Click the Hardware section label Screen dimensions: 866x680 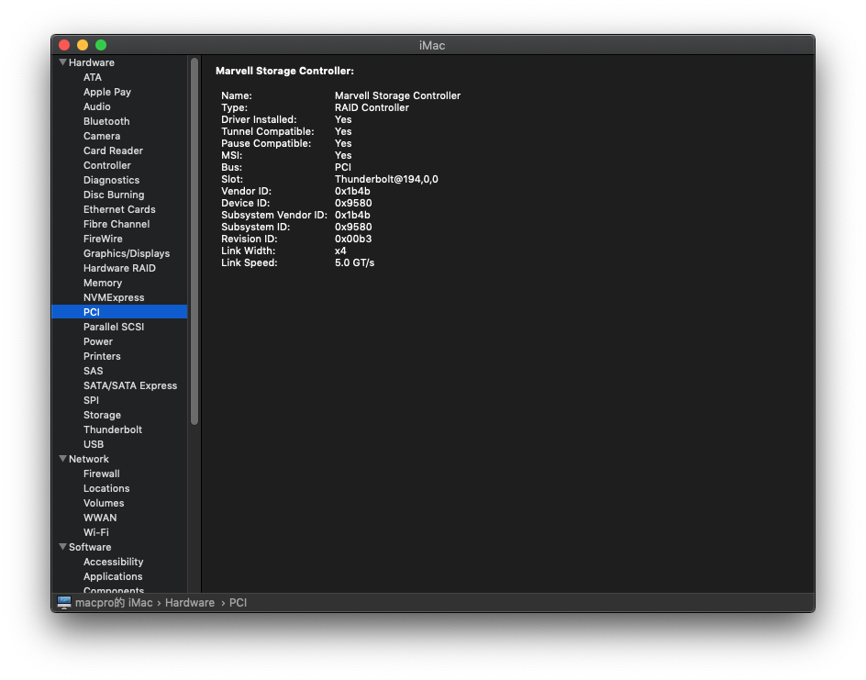point(92,62)
